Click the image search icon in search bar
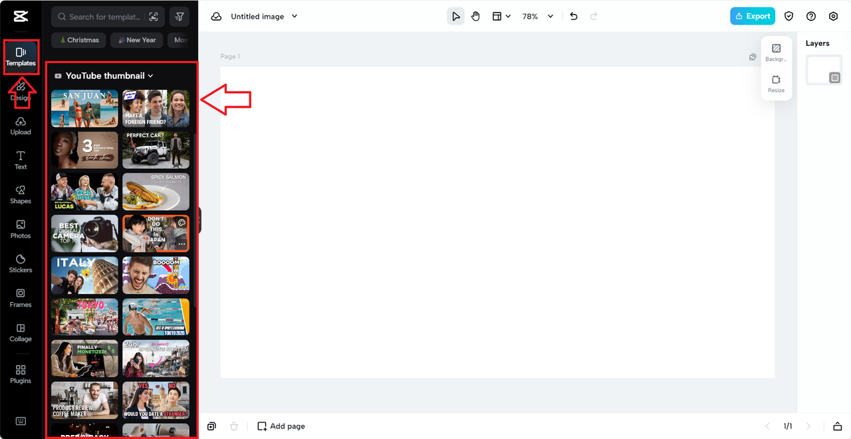Image resolution: width=851 pixels, height=439 pixels. coord(154,17)
